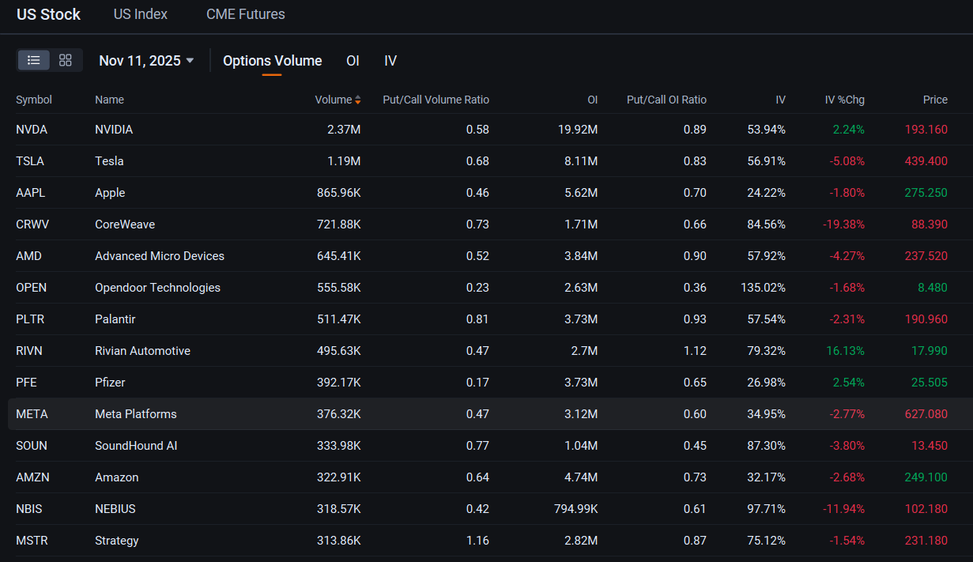The height and width of the screenshot is (562, 973).
Task: Sort by IV %Chg column header
Action: pyautogui.click(x=845, y=100)
